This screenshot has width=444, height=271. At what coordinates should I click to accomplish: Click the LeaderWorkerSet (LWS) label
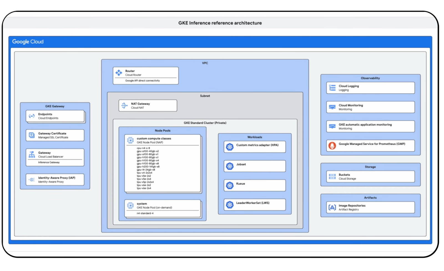tap(253, 203)
